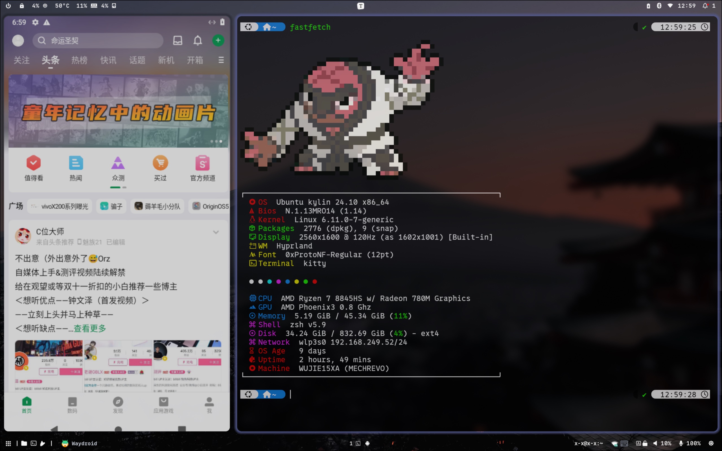Image resolution: width=722 pixels, height=451 pixels.
Task: Go to 数码 in bottom navigation
Action: pos(72,405)
